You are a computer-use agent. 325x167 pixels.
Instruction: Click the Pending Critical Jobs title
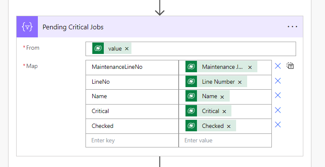[x=73, y=27]
